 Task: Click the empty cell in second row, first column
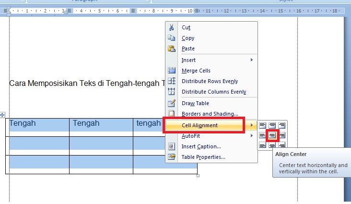click(37, 146)
